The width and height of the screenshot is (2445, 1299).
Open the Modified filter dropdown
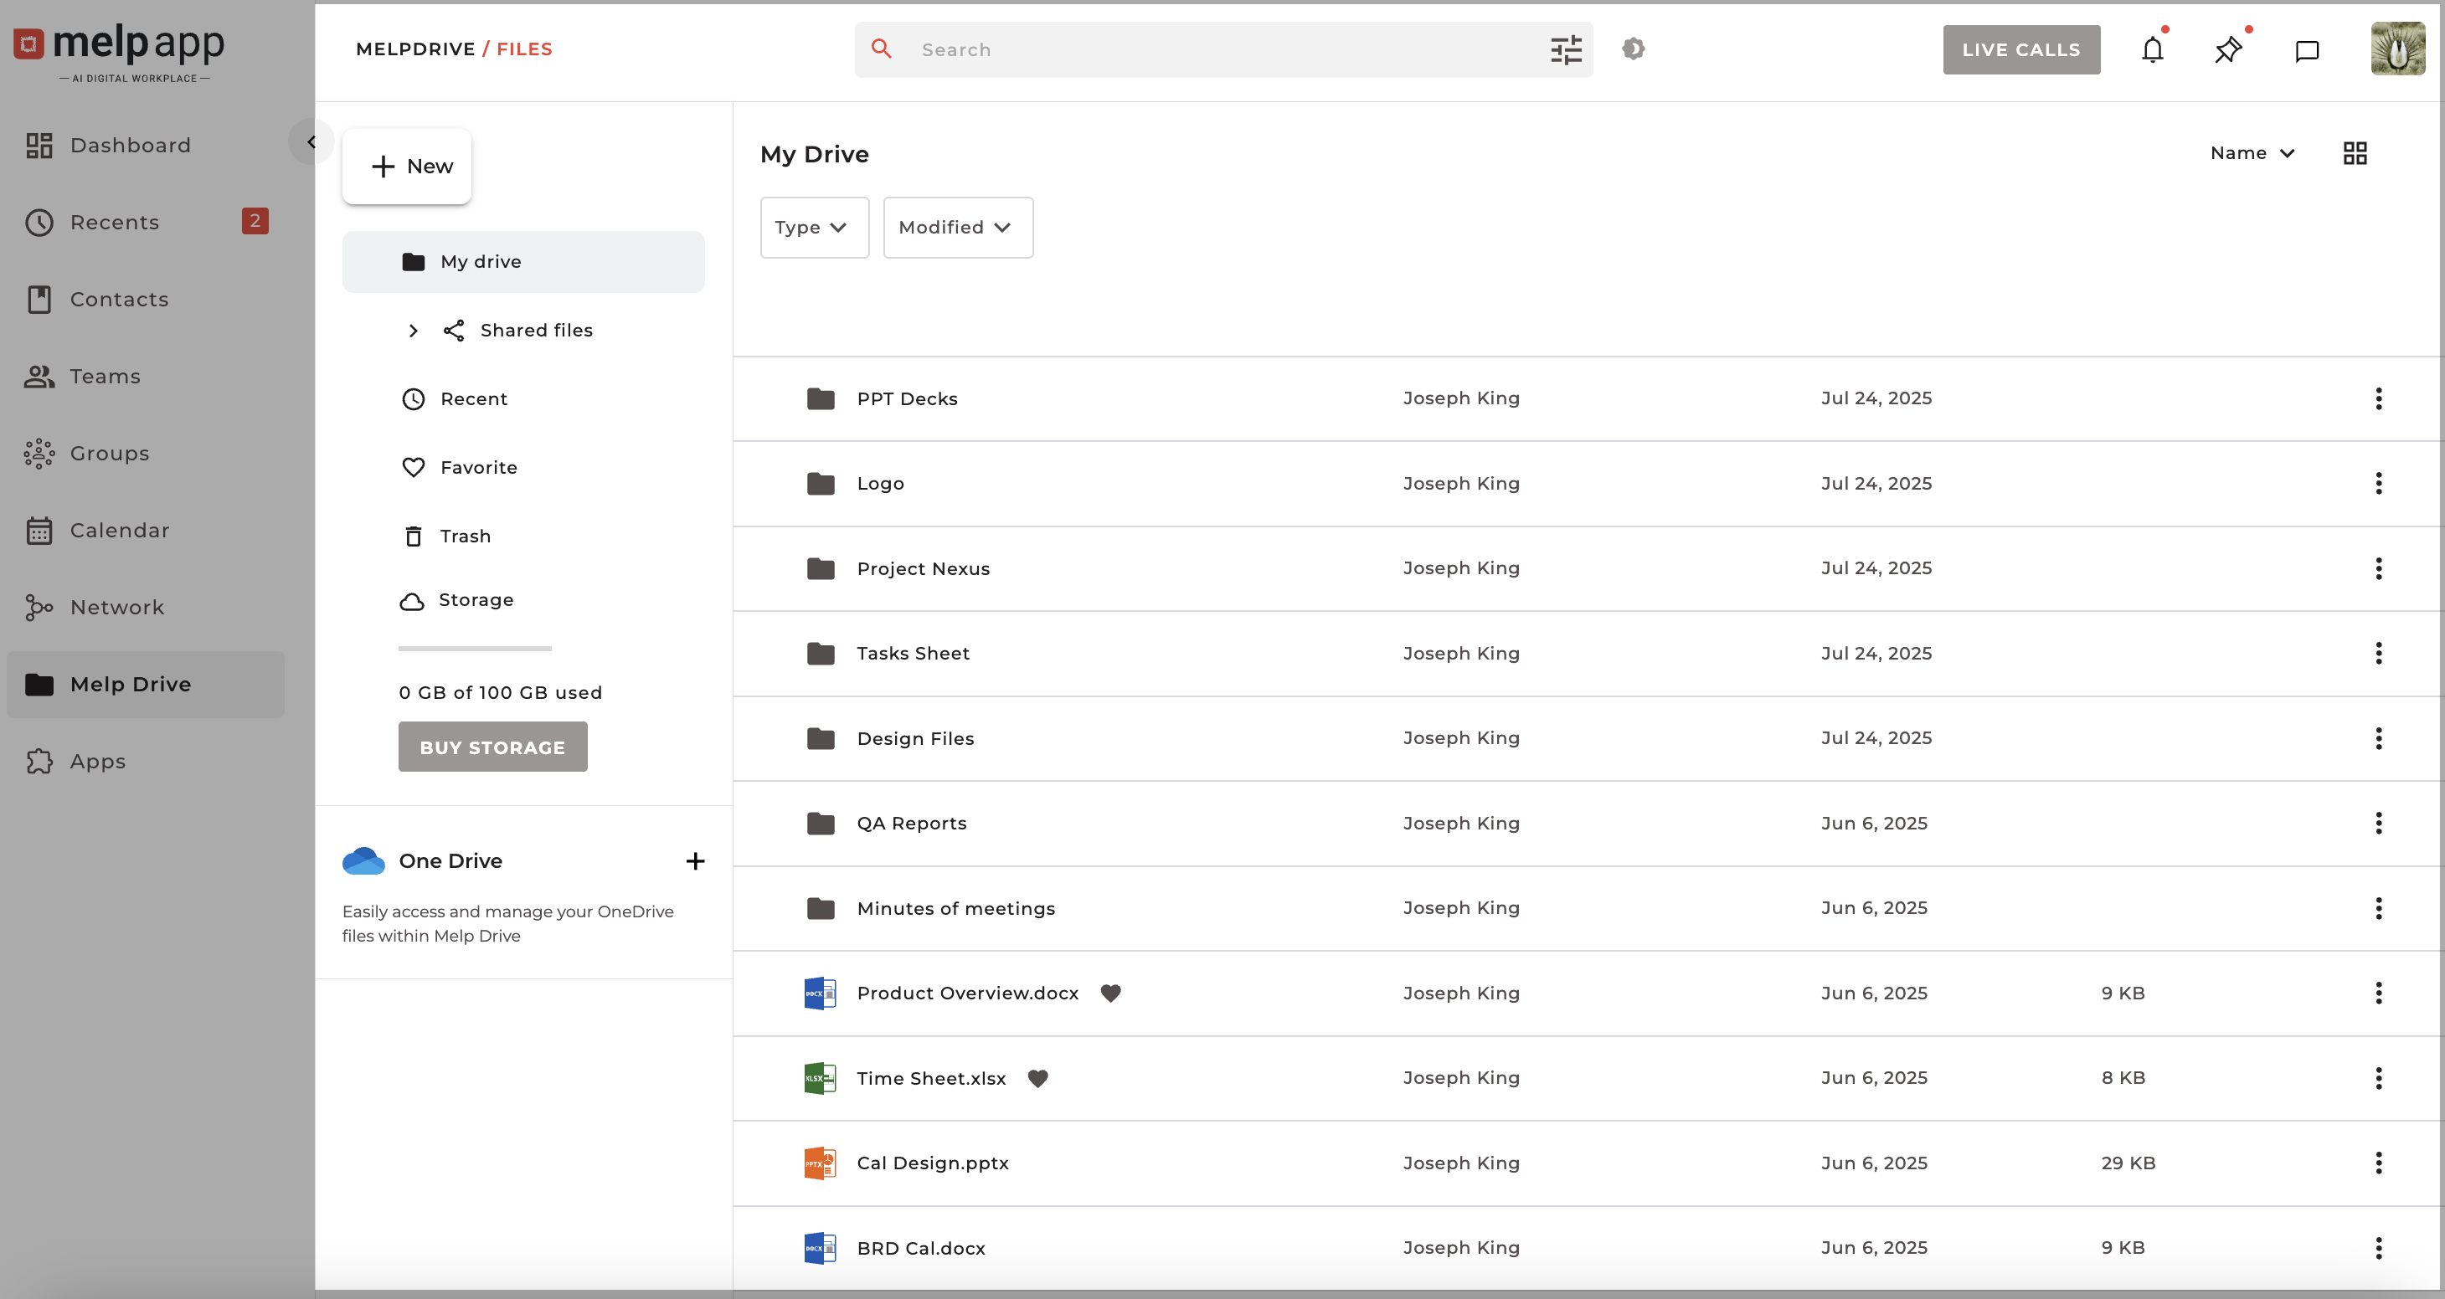(957, 228)
